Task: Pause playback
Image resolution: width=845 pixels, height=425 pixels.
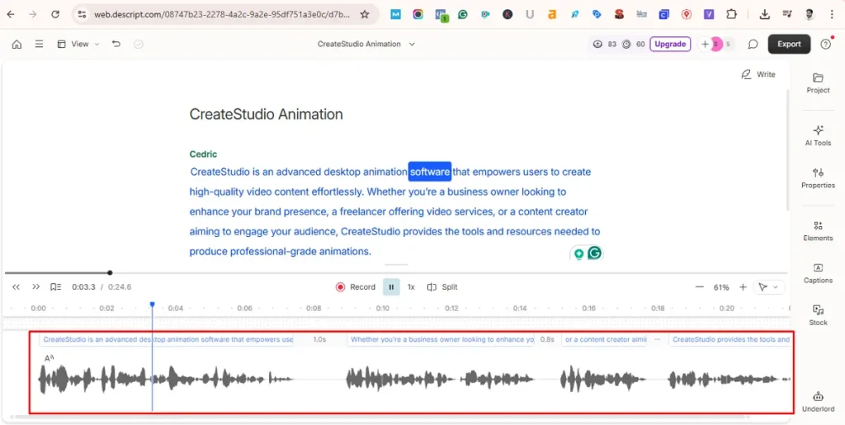Action: (391, 287)
